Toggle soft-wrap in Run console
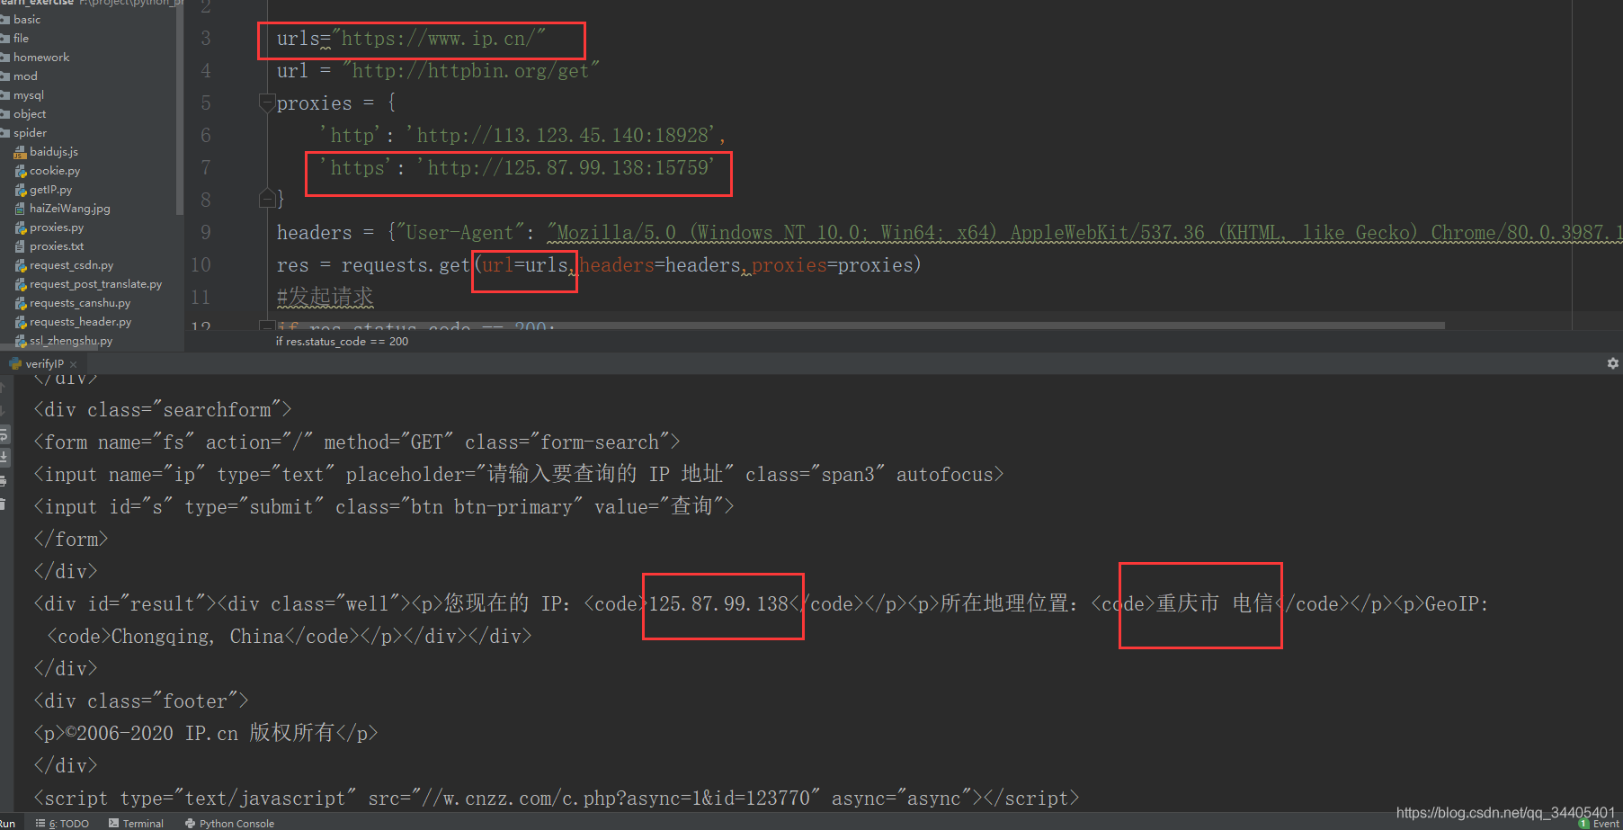The image size is (1623, 830). pyautogui.click(x=4, y=434)
